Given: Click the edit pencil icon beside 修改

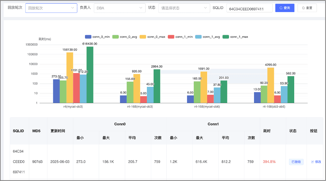Looking at the screenshot, I should pyautogui.click(x=312, y=162).
